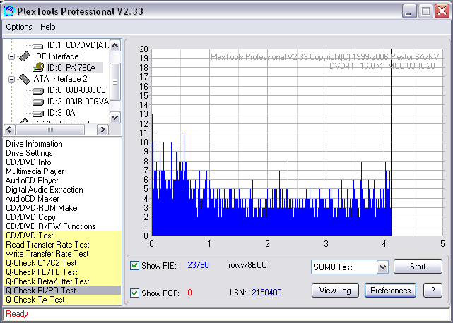
Task: Open the Preferences dialog
Action: pyautogui.click(x=390, y=291)
